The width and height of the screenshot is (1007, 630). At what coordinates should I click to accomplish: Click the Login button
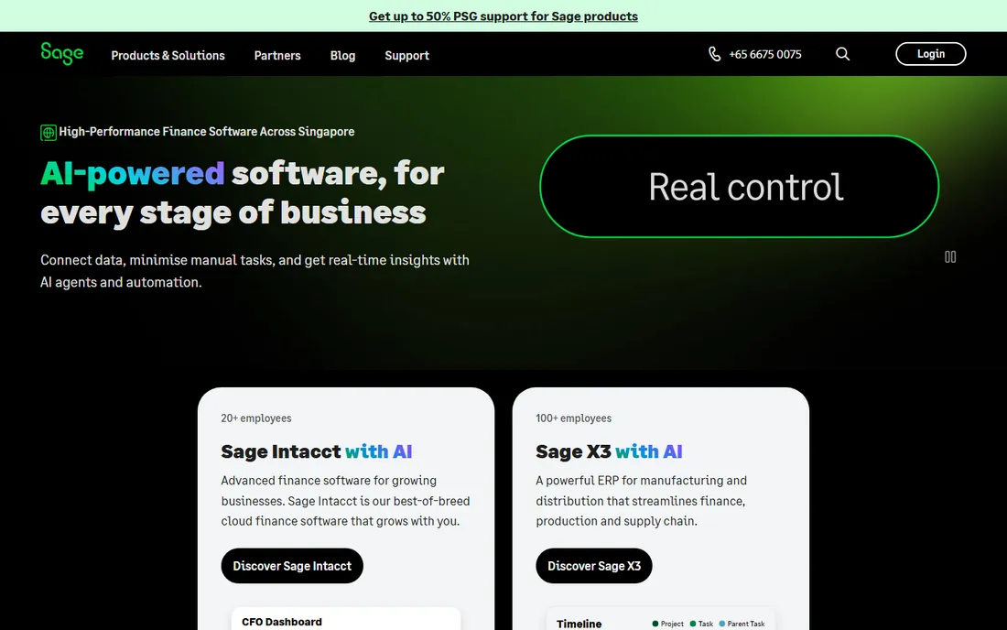[x=931, y=54]
